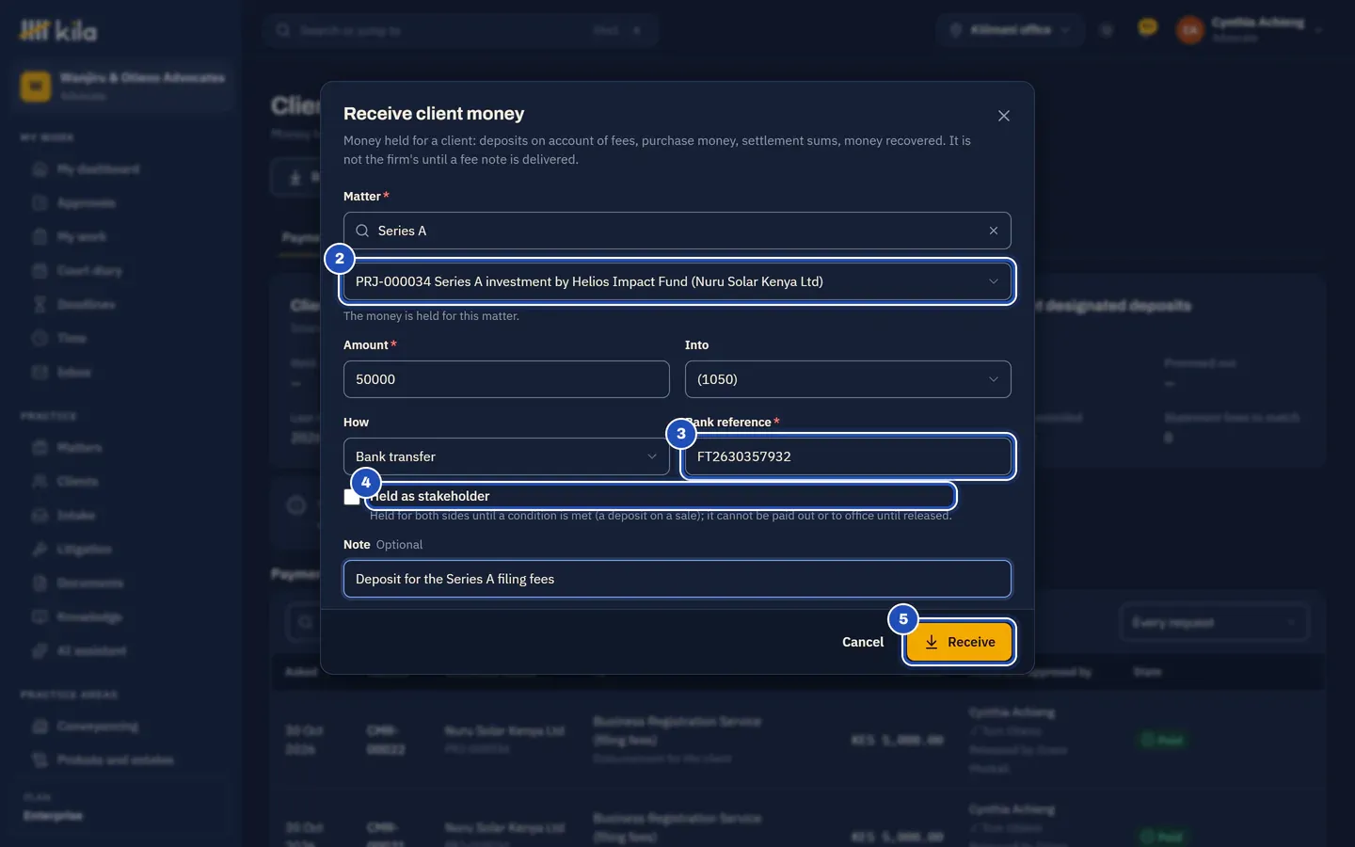The image size is (1355, 847).
Task: Click the Bank reference input field
Action: tap(848, 456)
